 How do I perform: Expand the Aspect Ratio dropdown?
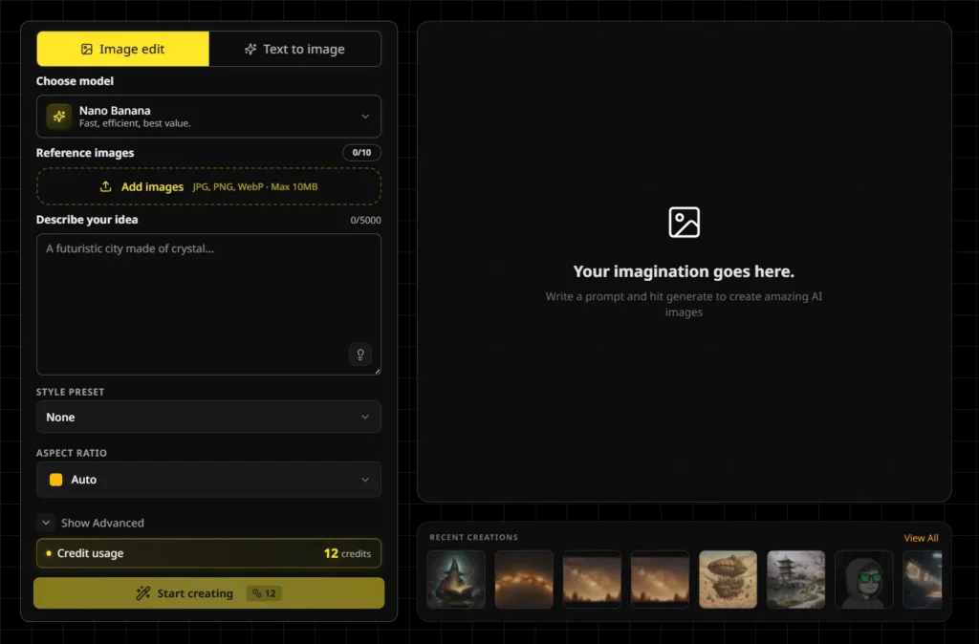208,480
